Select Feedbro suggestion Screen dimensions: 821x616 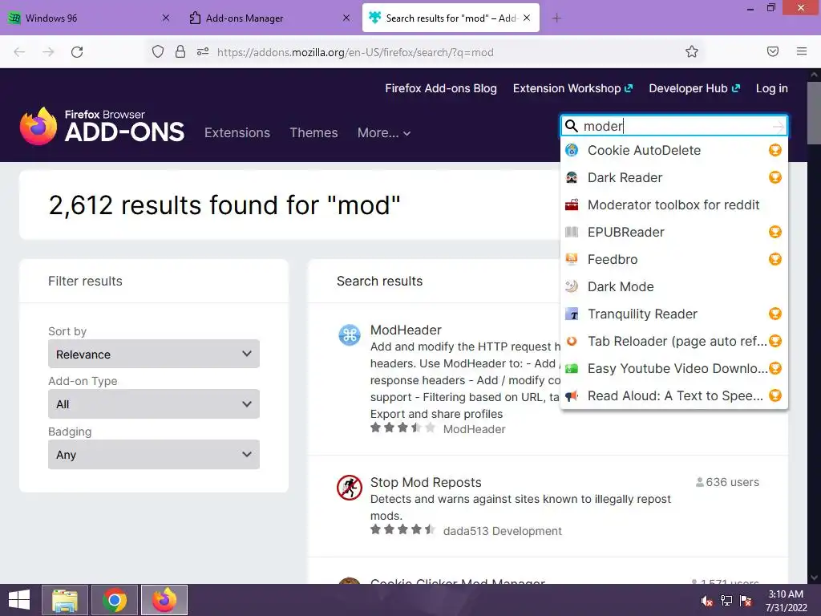(673, 259)
